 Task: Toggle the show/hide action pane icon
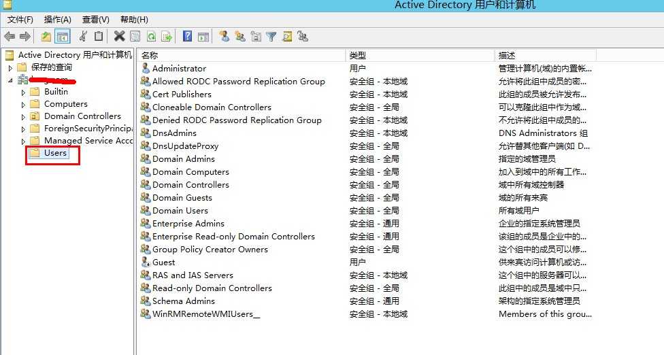[x=203, y=37]
